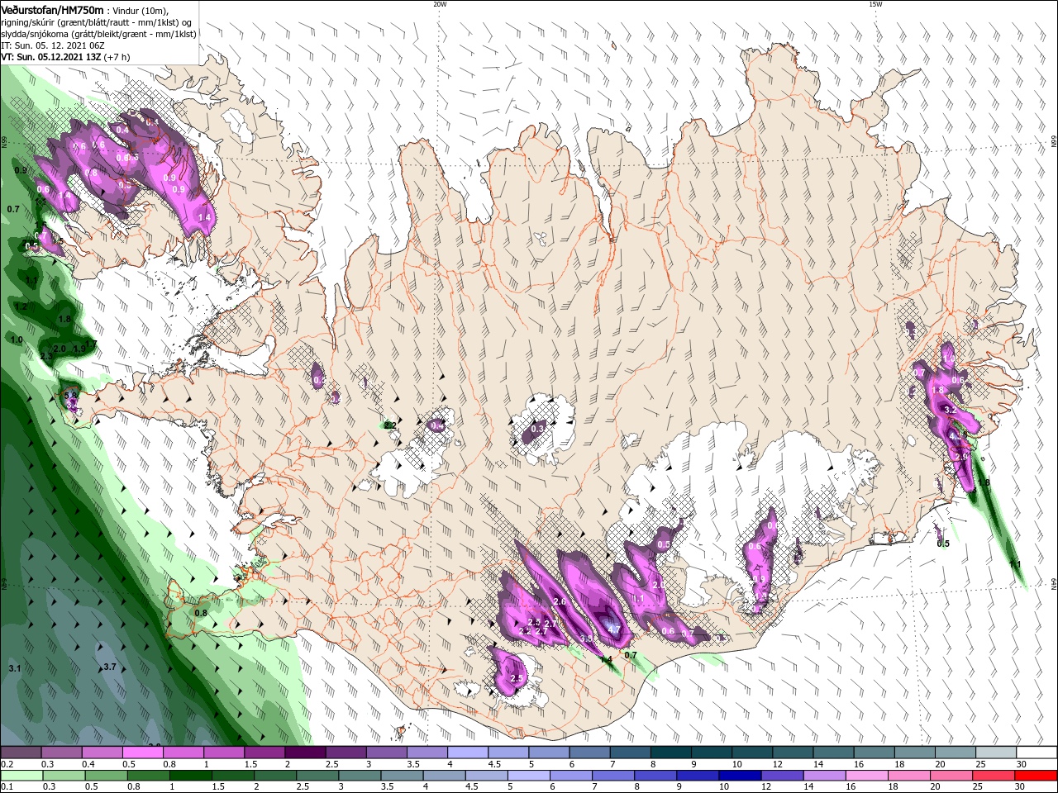Click the 0.3 value on the central glacier
Screen dimensions: 1058x793
coord(537,429)
